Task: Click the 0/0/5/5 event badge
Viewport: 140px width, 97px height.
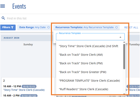Action: (x=29, y=87)
